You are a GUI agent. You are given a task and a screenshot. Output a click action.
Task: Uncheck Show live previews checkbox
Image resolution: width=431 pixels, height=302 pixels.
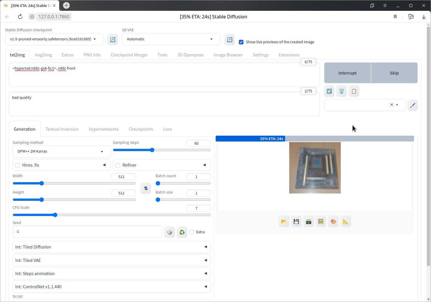241,42
